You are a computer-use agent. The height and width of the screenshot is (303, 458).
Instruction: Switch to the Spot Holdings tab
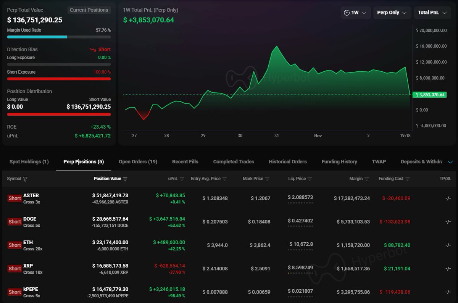pyautogui.click(x=29, y=162)
